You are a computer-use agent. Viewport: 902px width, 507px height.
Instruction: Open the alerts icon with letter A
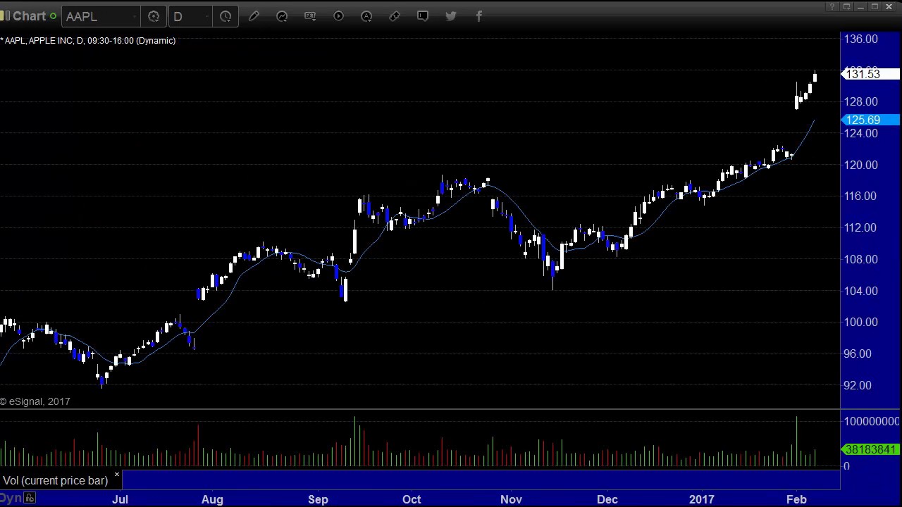click(x=366, y=16)
